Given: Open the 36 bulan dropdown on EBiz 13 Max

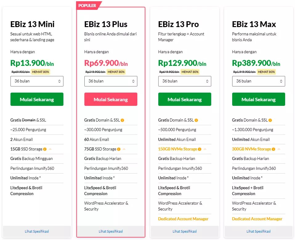Looking at the screenshot, I should click(258, 81).
